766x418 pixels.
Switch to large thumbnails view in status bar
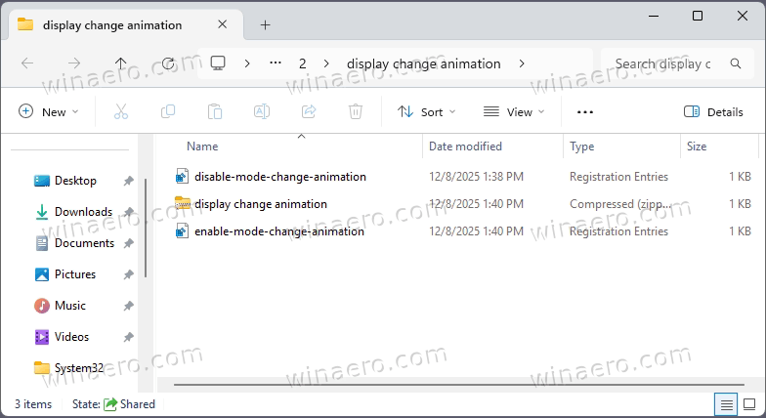(x=749, y=404)
